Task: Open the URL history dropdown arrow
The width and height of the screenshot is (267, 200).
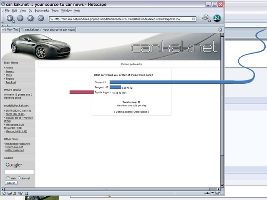Action: 194,19
